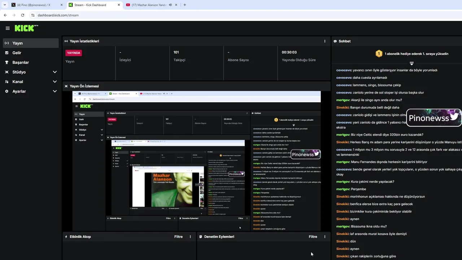This screenshot has height=260, width=462.
Task: Open a new browser tab
Action: 185,5
